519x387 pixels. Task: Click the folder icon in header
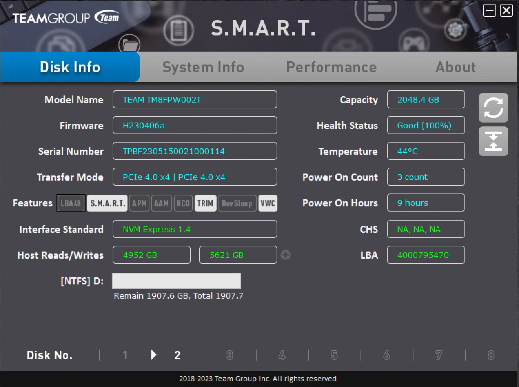tap(129, 44)
